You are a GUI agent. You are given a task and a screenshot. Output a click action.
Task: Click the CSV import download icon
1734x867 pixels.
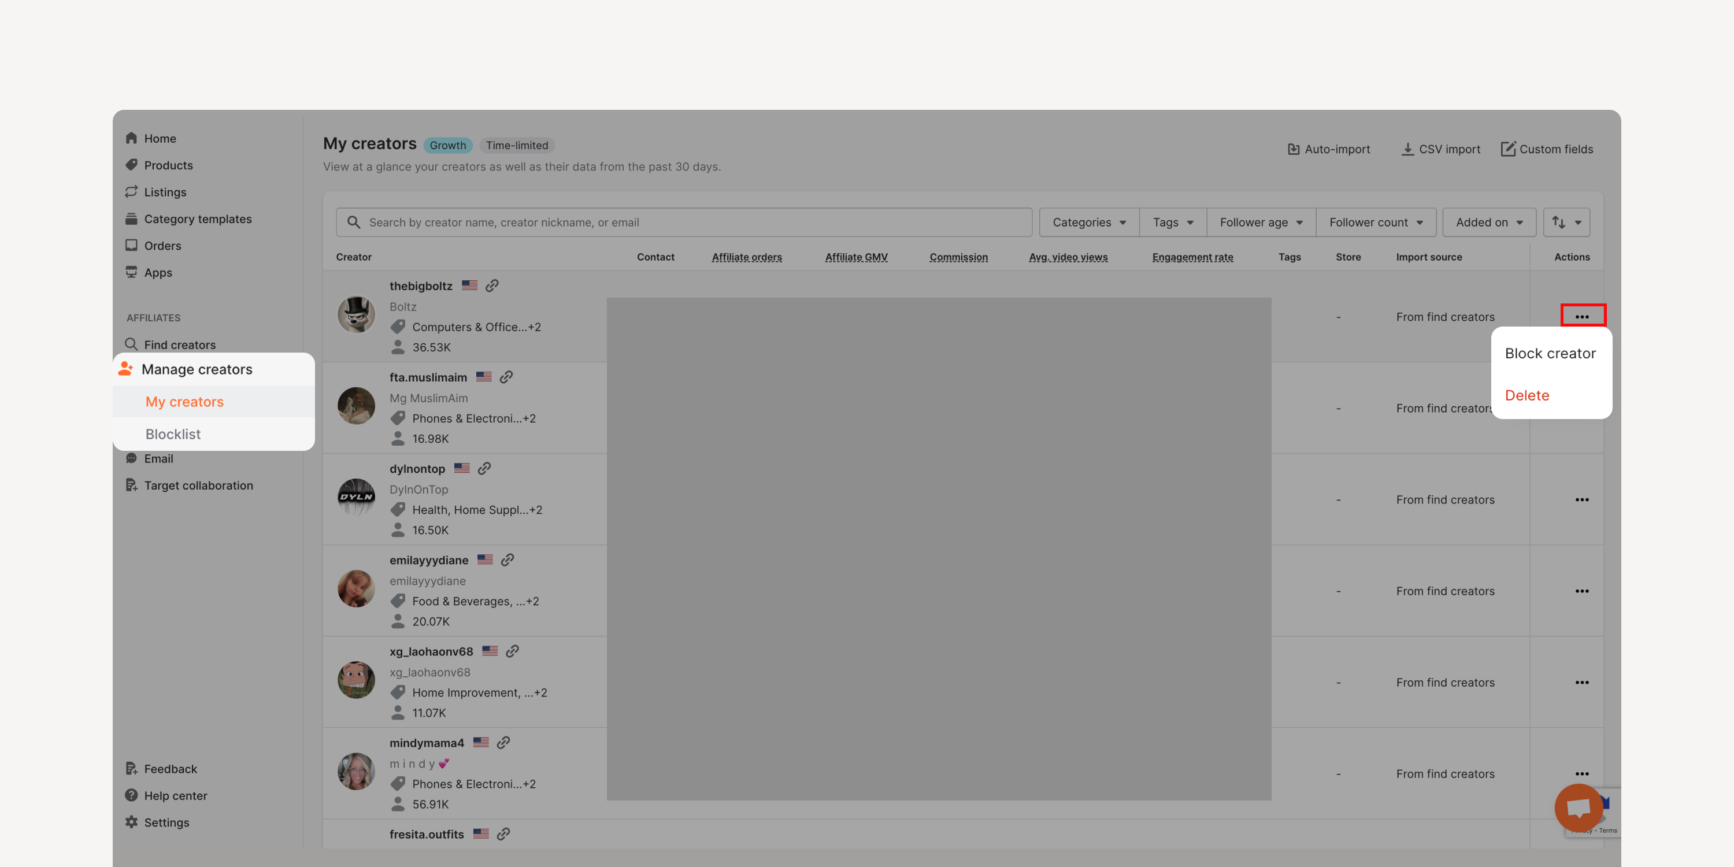[x=1407, y=149]
